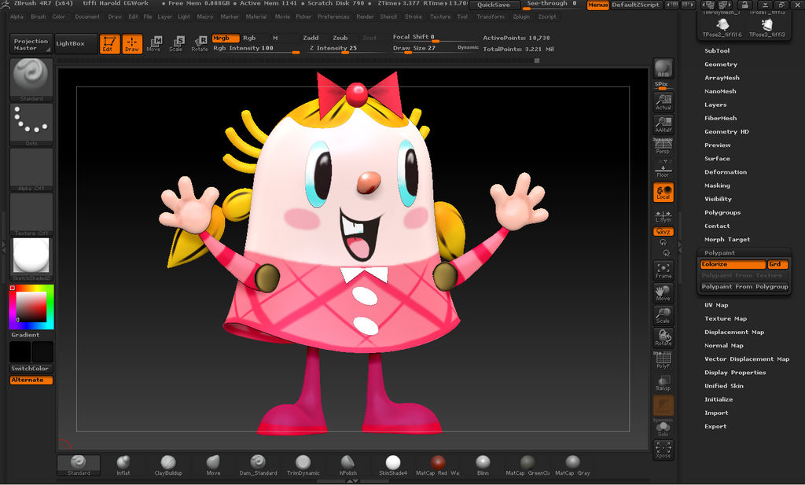Open the Dots stroke selector
Viewport: 805px width, 485px height.
(31, 124)
